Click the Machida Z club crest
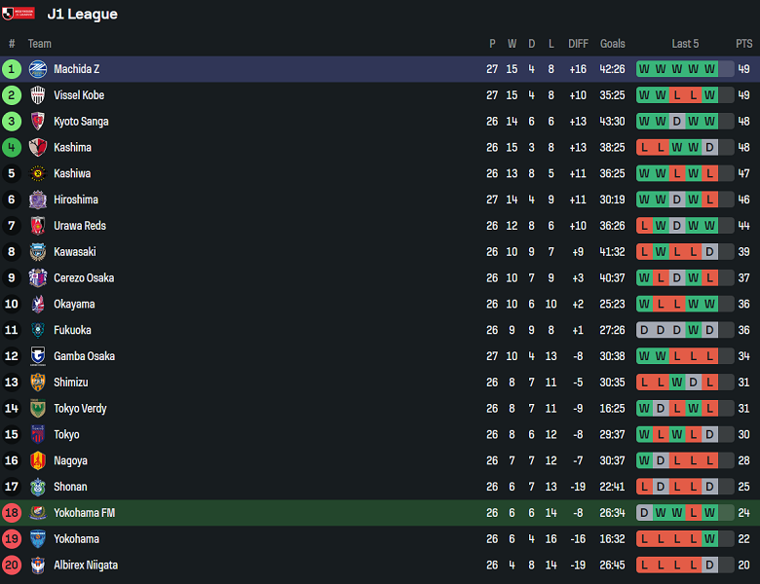The width and height of the screenshot is (760, 584). (x=38, y=69)
